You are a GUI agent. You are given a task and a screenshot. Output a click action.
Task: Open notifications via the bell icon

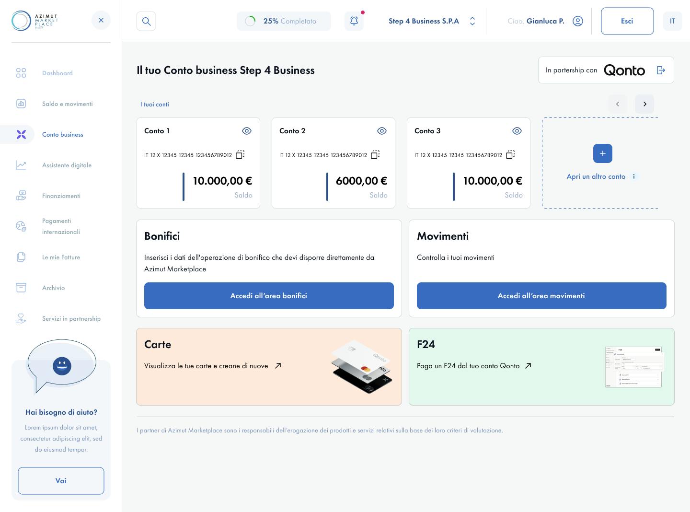pos(354,21)
